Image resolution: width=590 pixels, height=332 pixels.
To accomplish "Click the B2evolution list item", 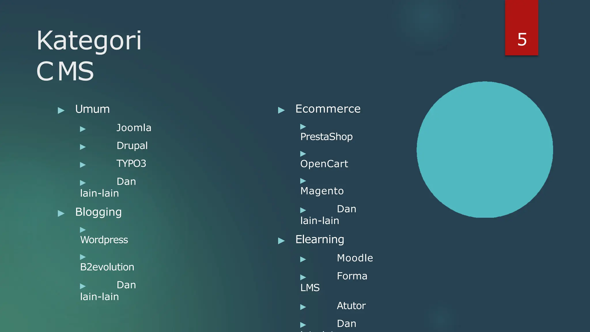I will pyautogui.click(x=107, y=267).
